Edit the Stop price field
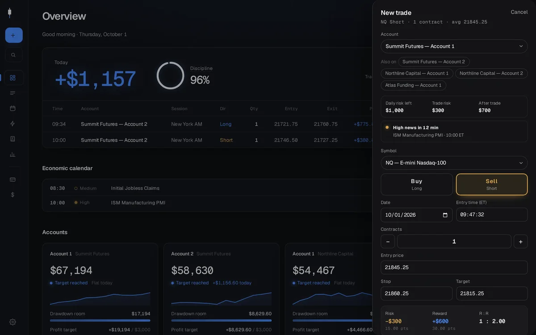The image size is (536, 335). (x=416, y=293)
